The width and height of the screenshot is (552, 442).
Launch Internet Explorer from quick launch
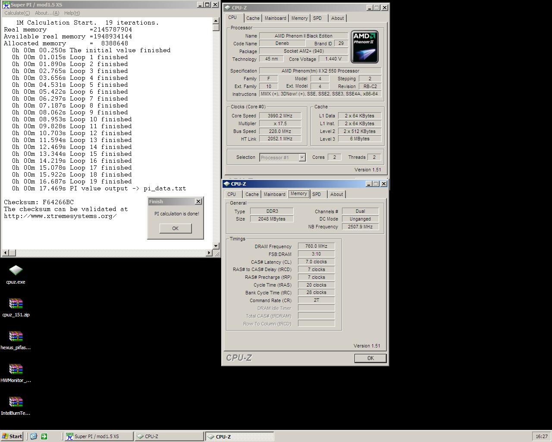pos(34,436)
